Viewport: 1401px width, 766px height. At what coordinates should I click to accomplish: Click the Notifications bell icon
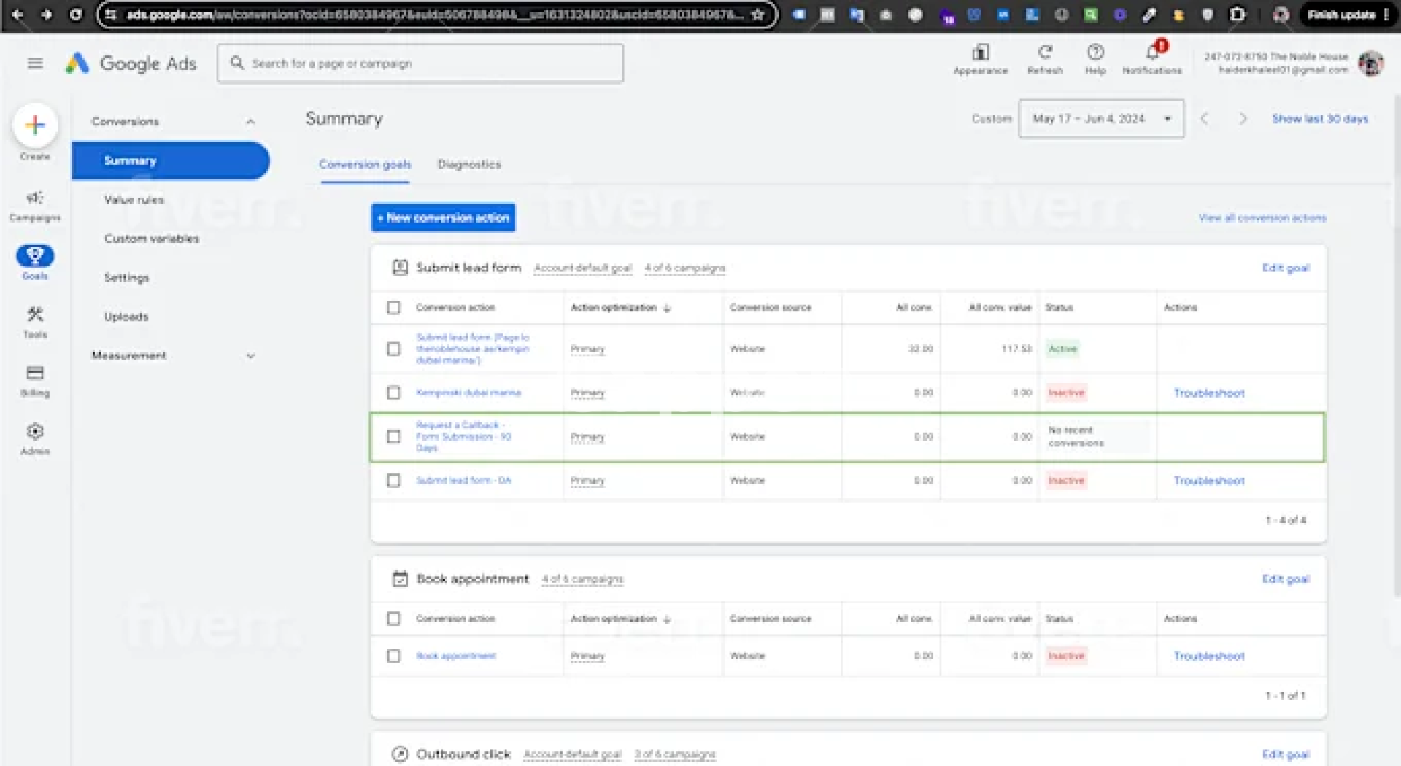[1152, 53]
